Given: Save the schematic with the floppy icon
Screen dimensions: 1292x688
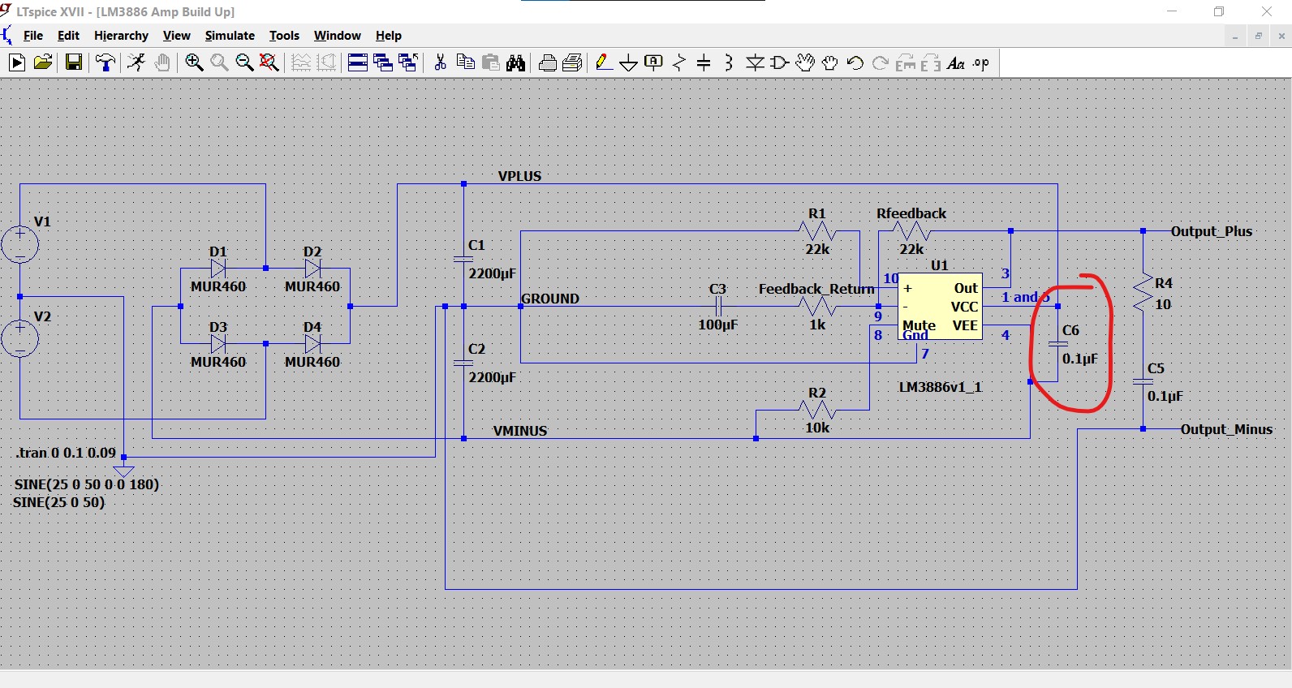Looking at the screenshot, I should click(73, 63).
